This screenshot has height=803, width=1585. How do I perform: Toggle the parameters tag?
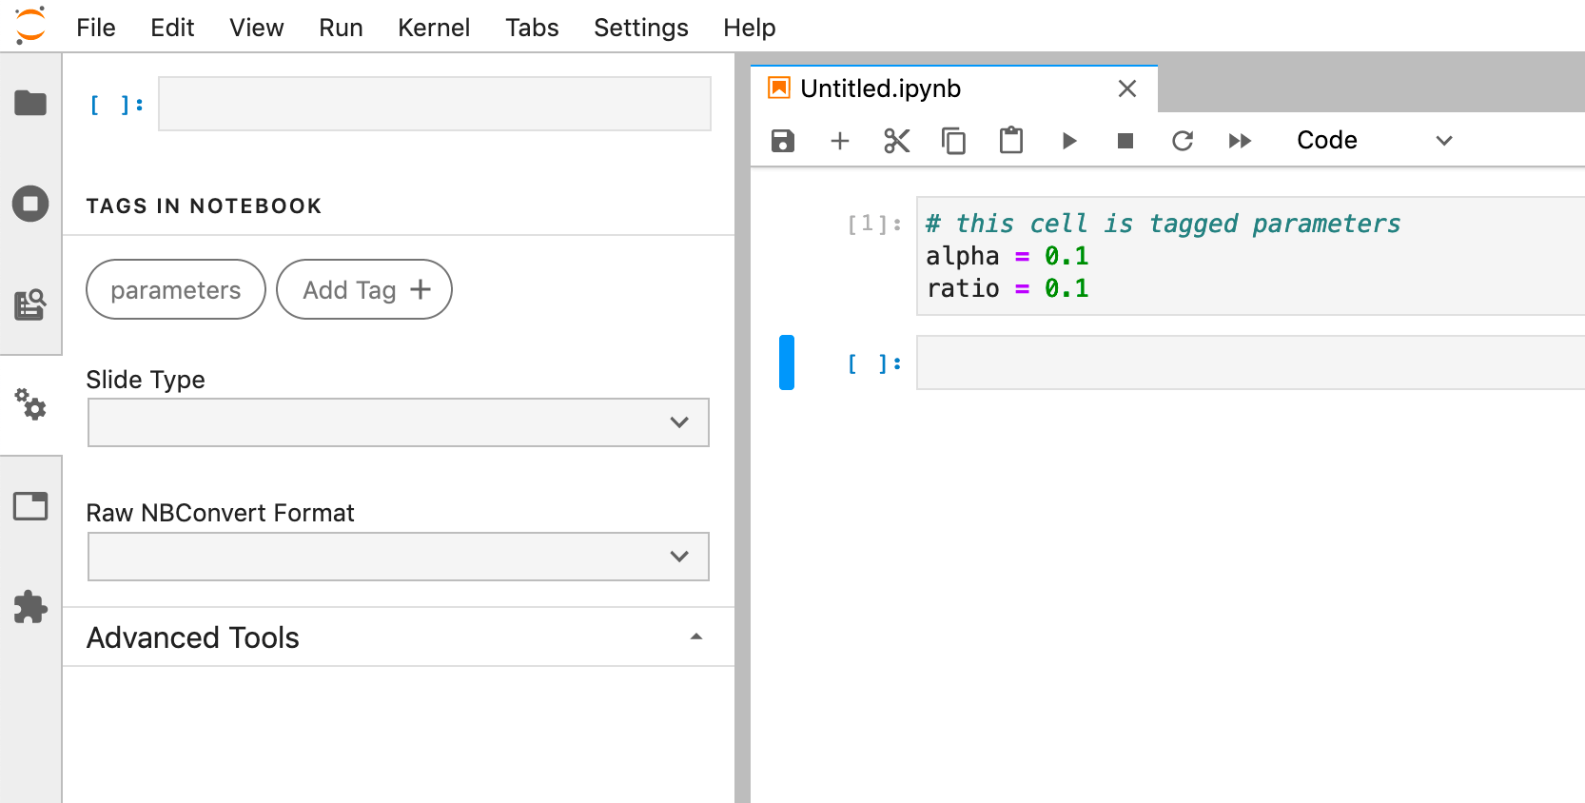click(175, 290)
